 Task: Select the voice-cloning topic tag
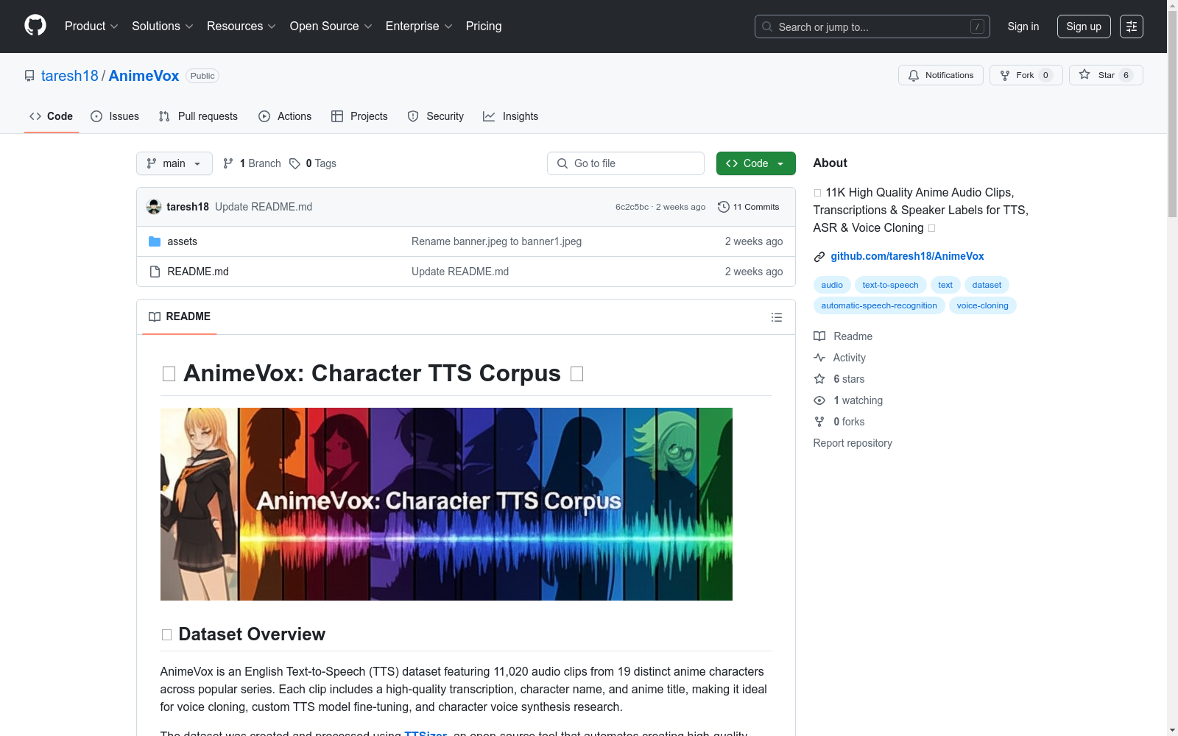point(982,305)
